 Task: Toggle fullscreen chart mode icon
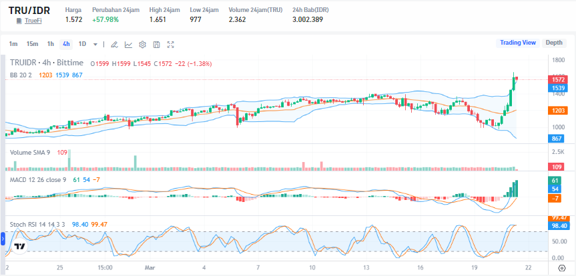point(170,45)
